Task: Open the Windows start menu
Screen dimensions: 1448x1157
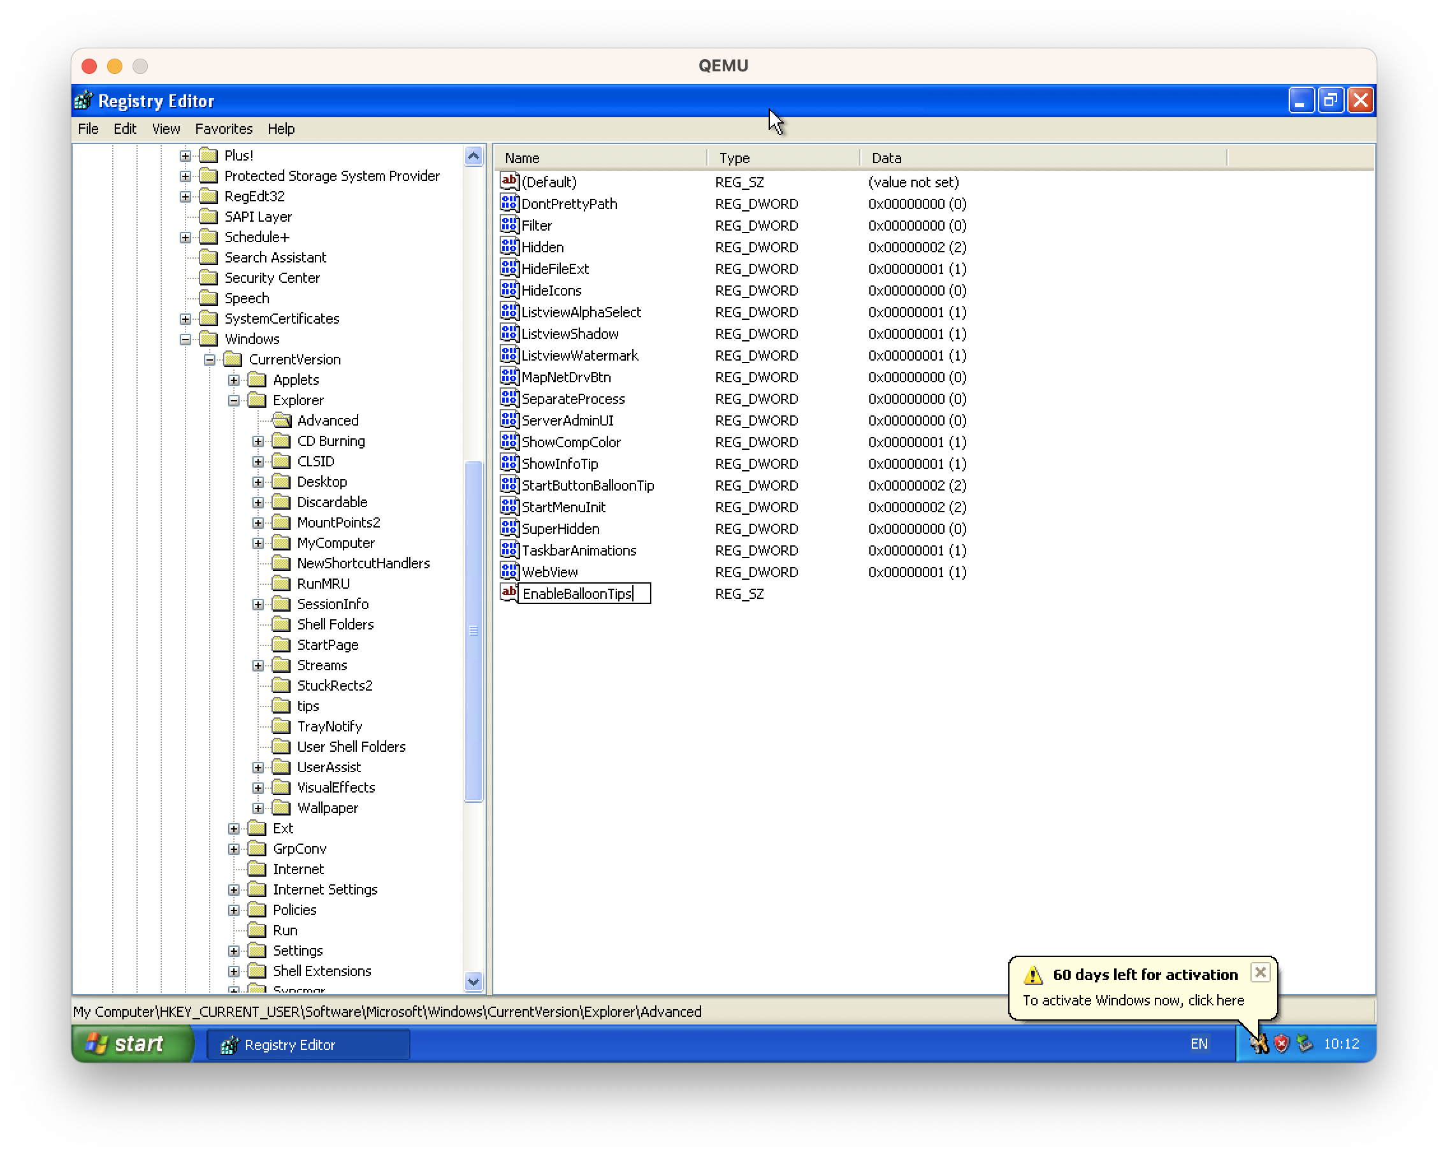Action: (x=133, y=1044)
